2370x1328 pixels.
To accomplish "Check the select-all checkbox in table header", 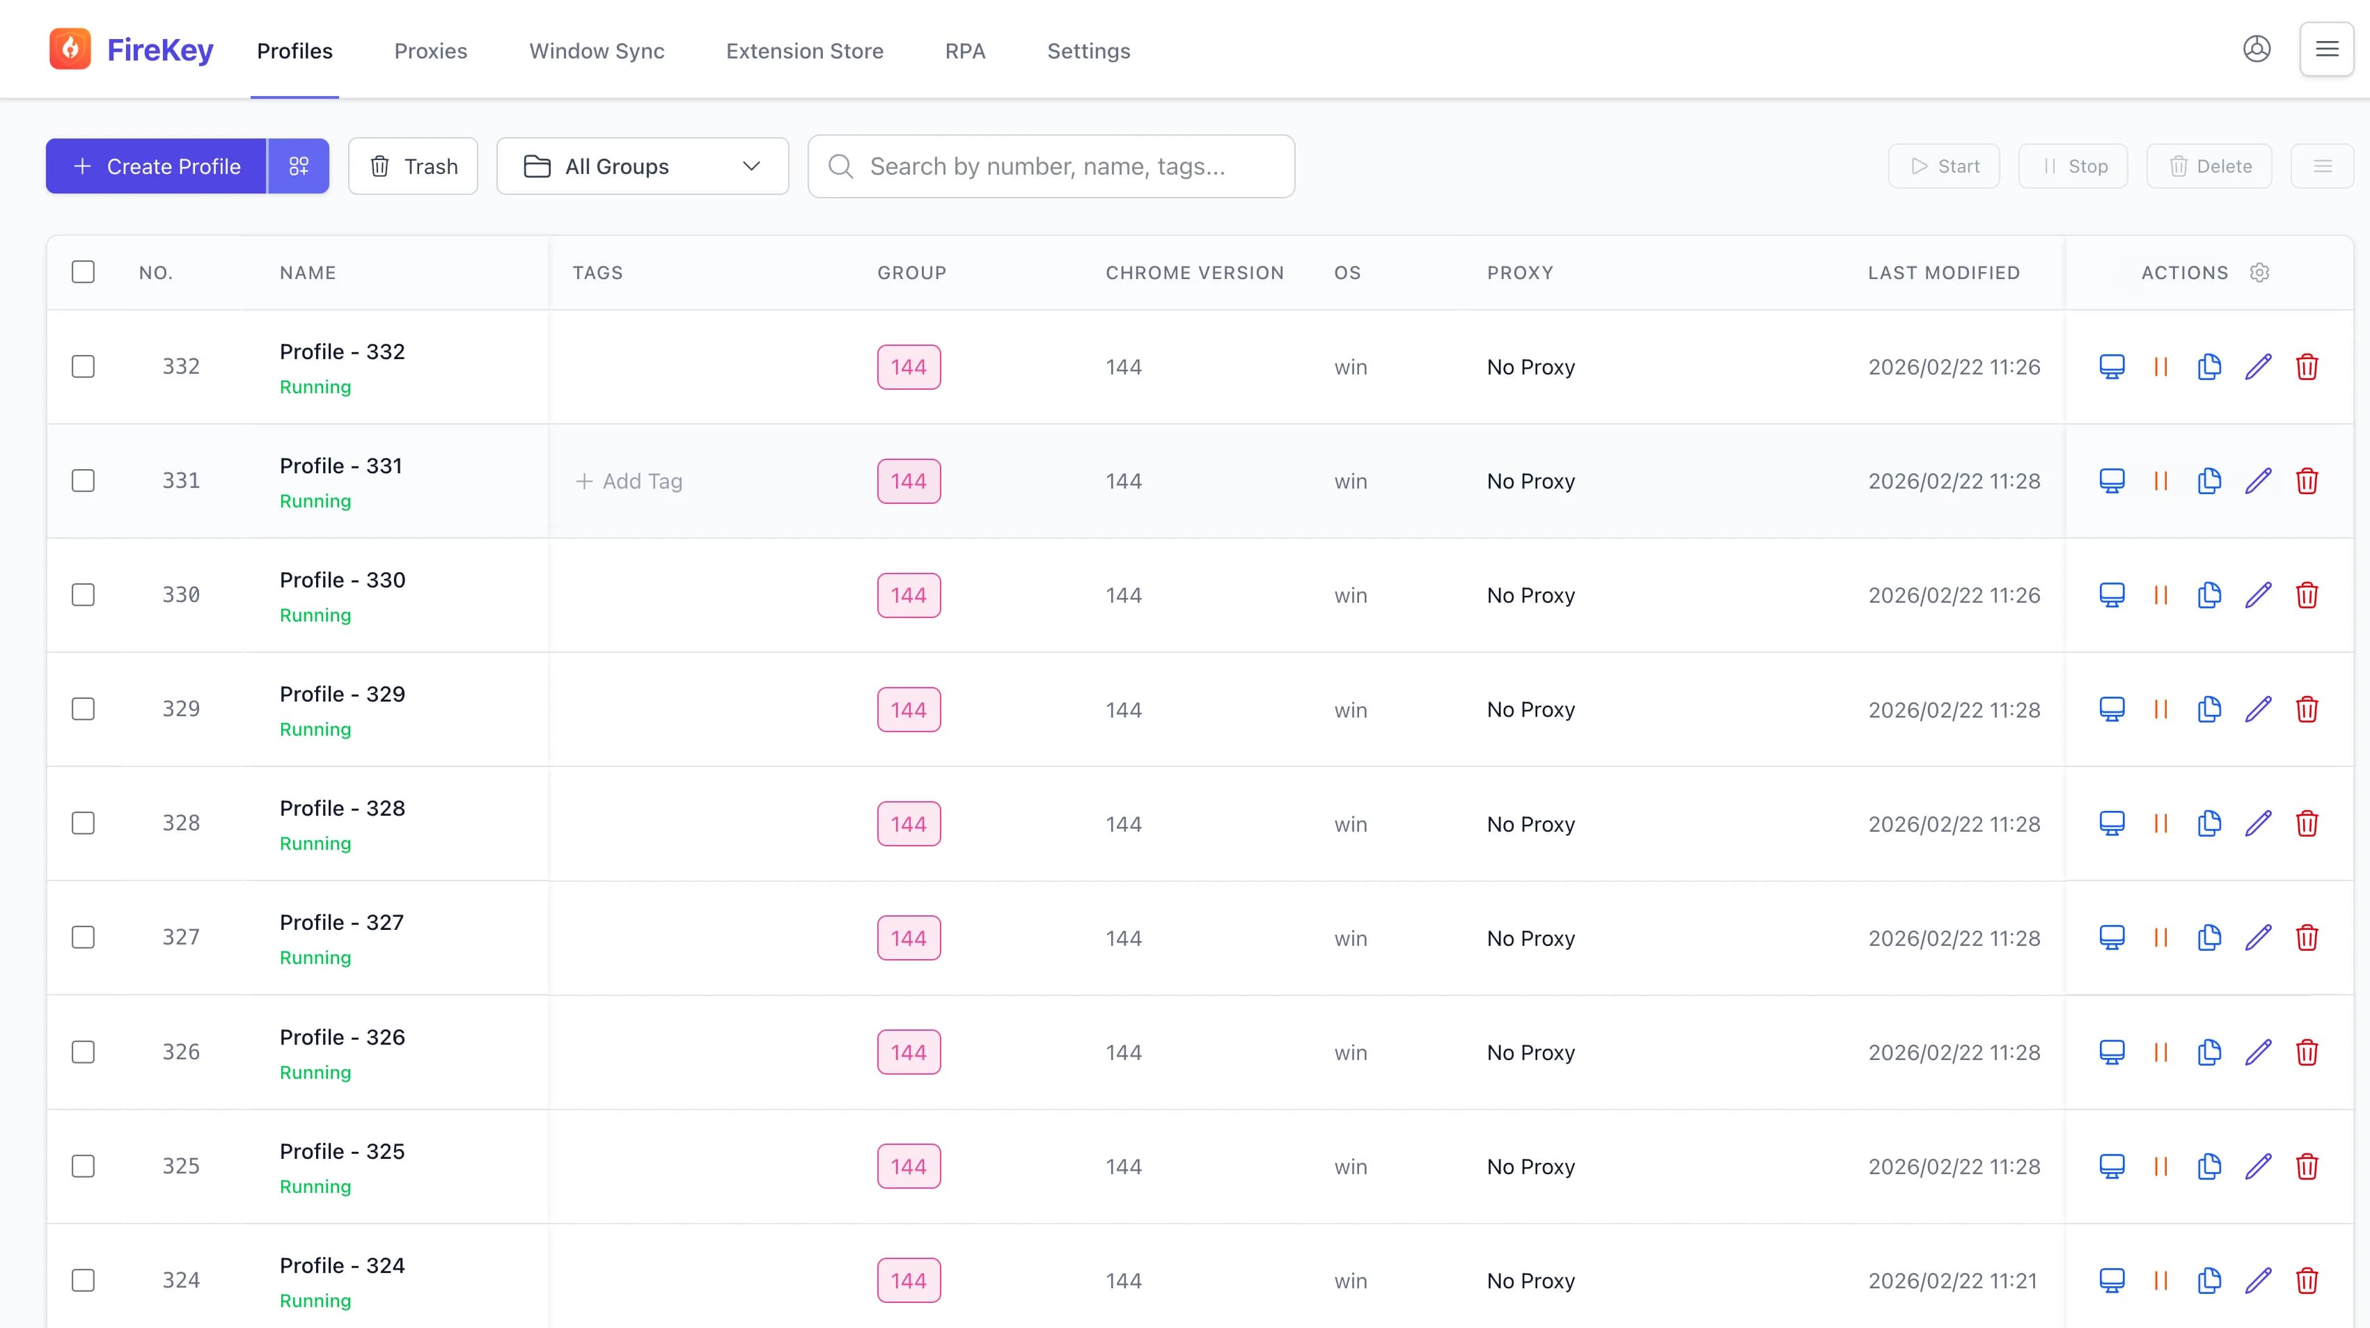I will coord(83,271).
